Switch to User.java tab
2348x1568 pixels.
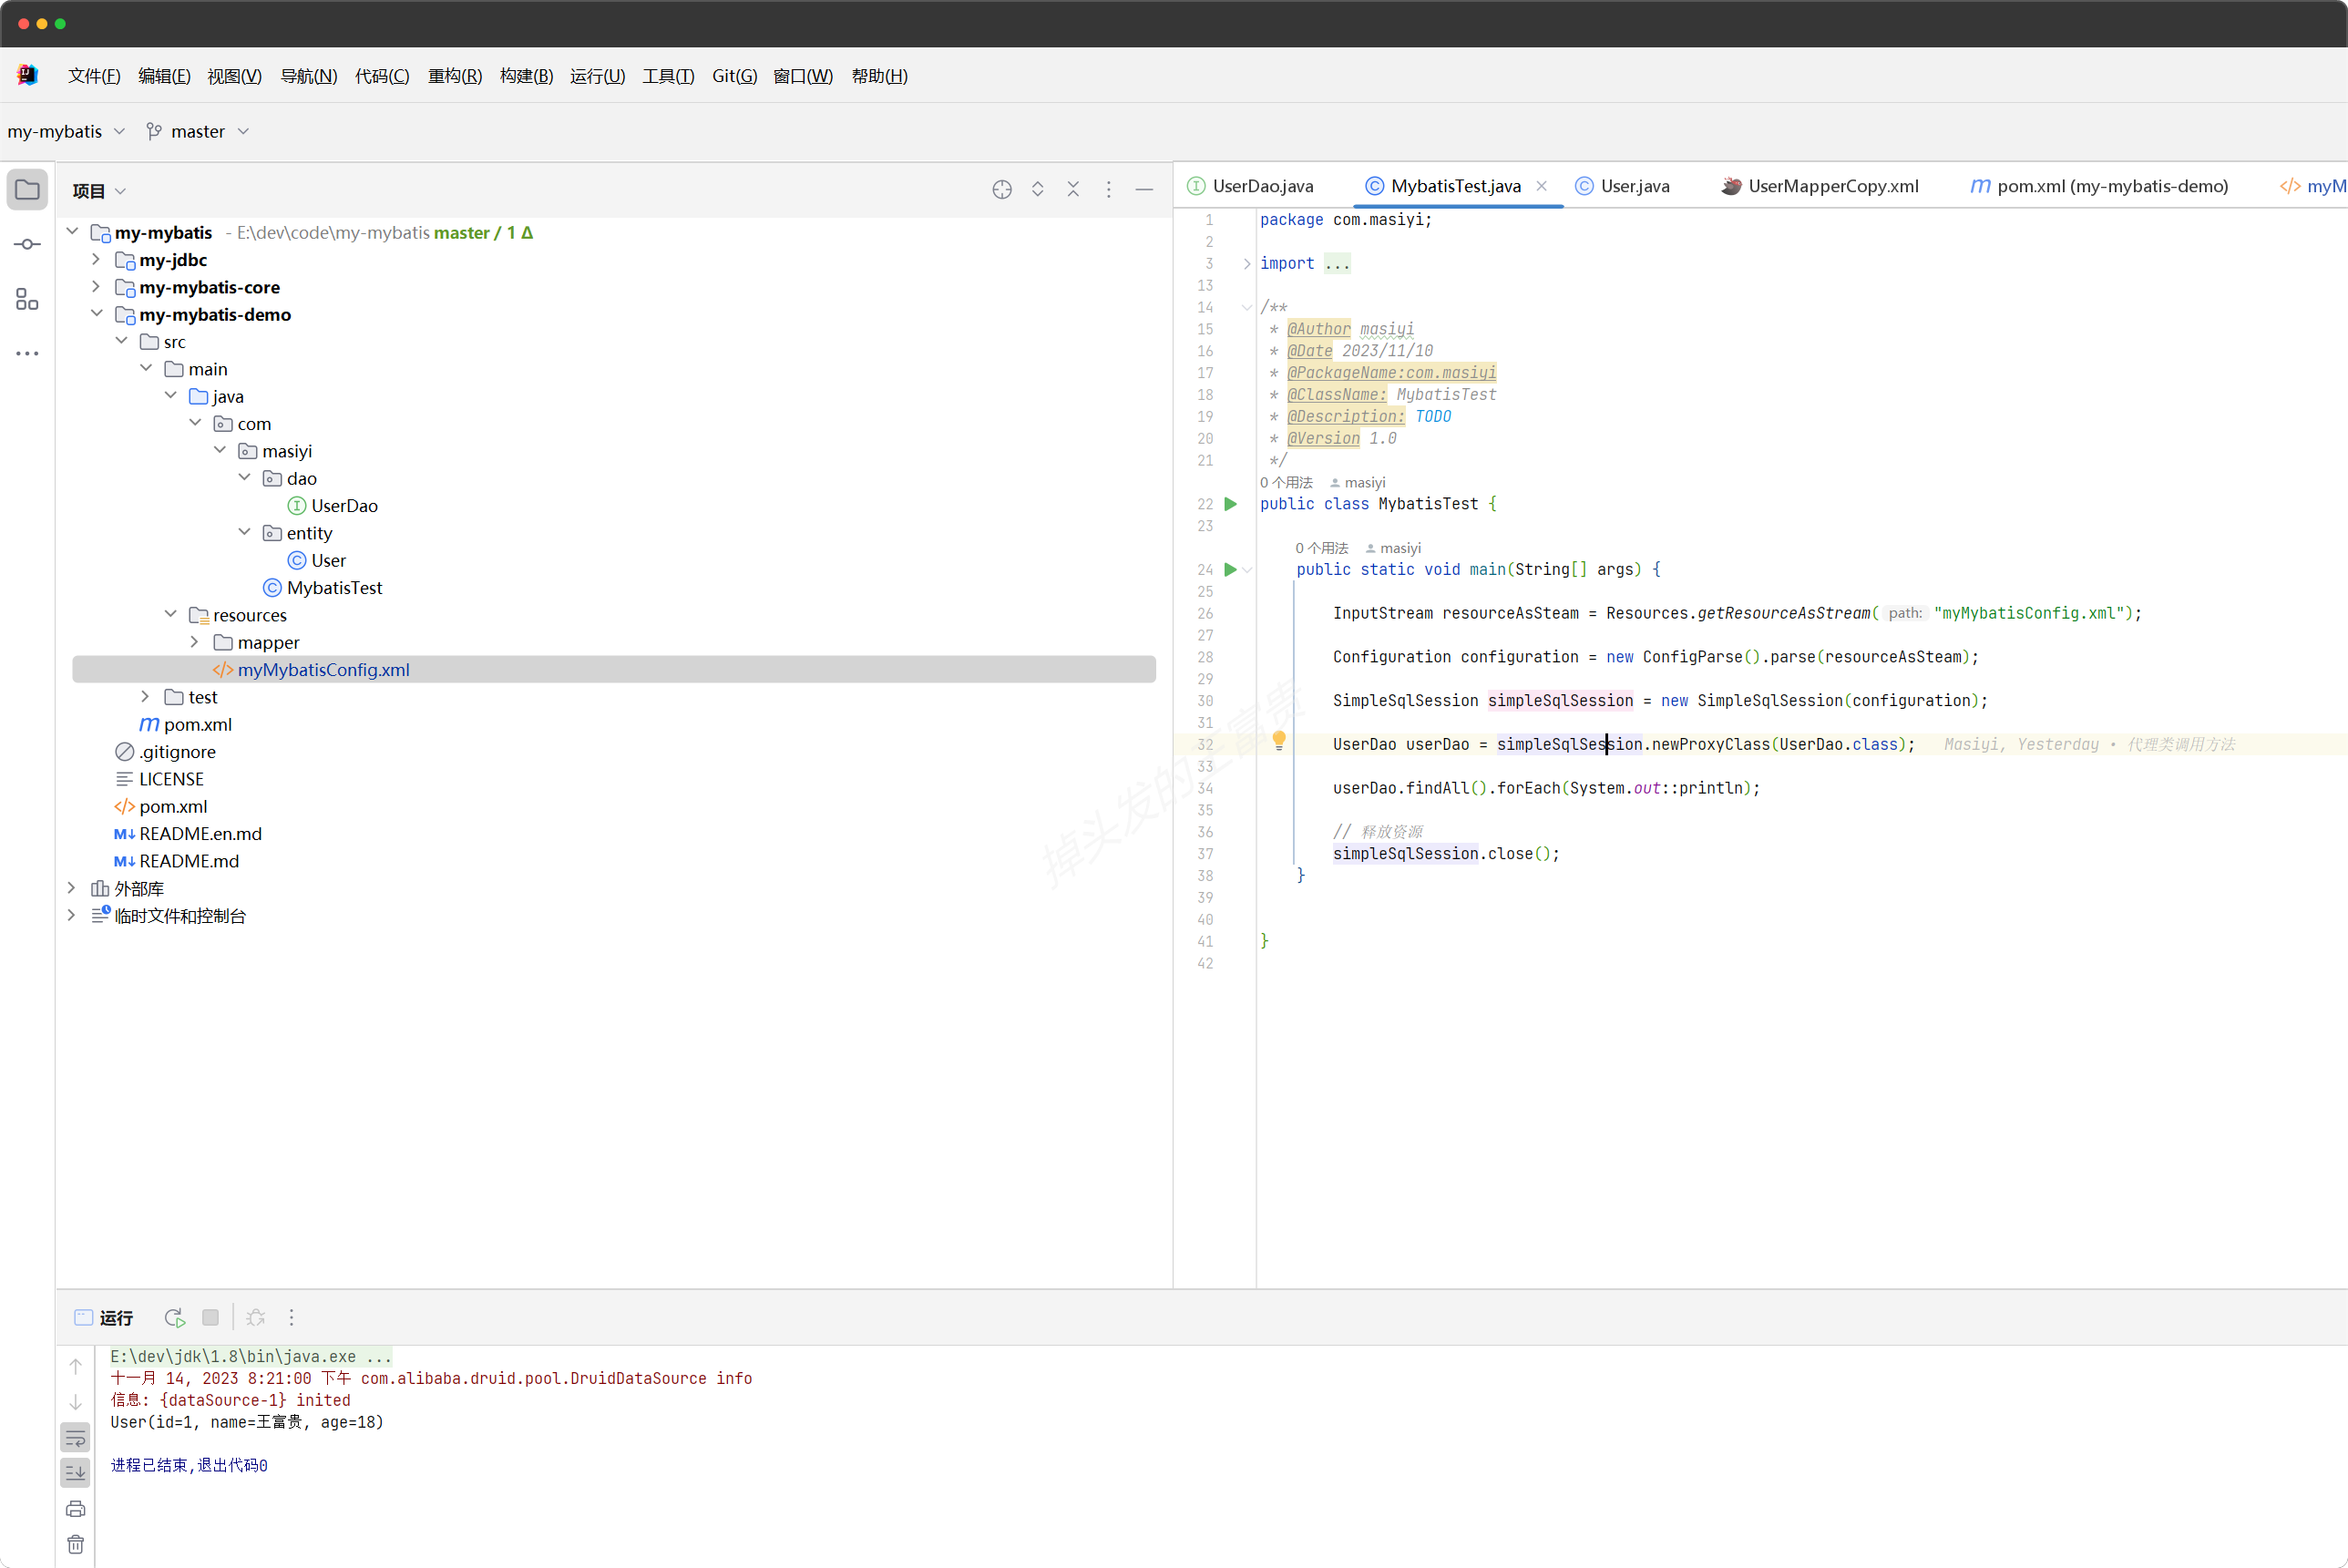pyautogui.click(x=1622, y=186)
